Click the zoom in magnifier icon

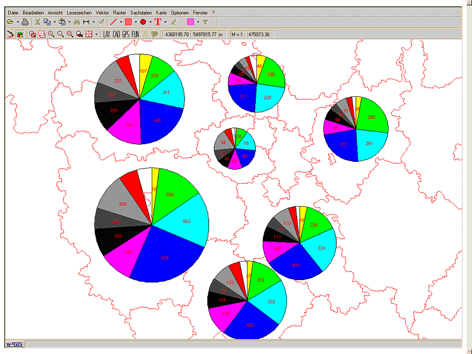[51, 34]
